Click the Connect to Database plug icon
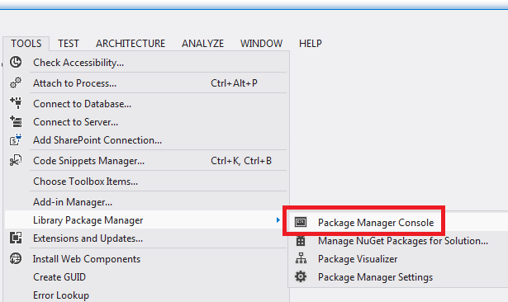508x302 pixels. 16,103
